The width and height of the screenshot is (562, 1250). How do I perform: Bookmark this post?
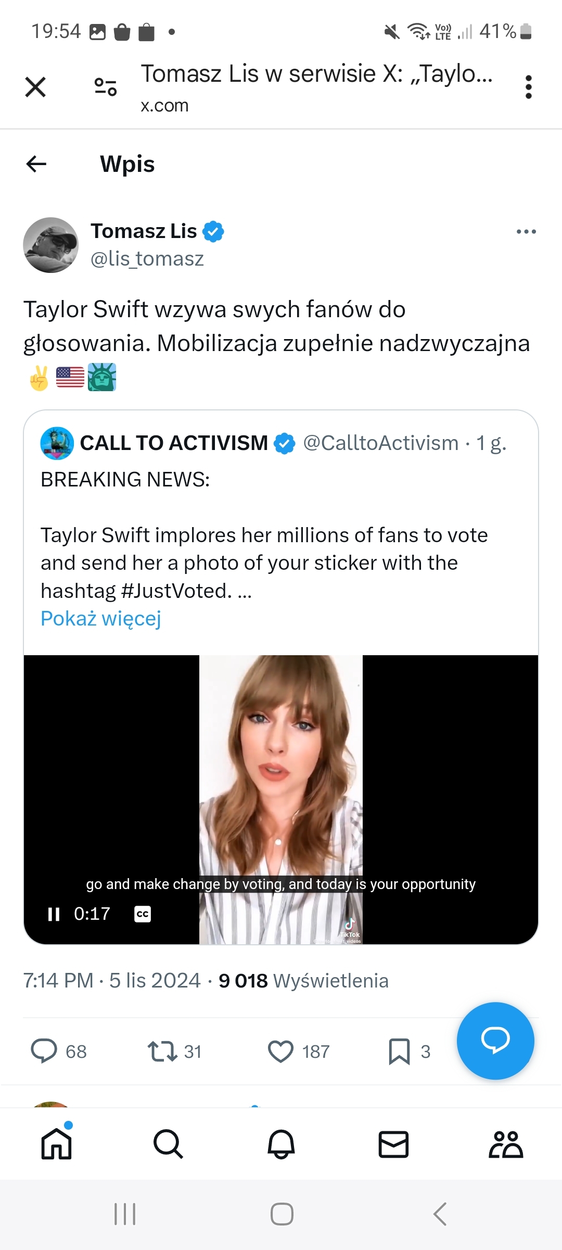tap(399, 1051)
